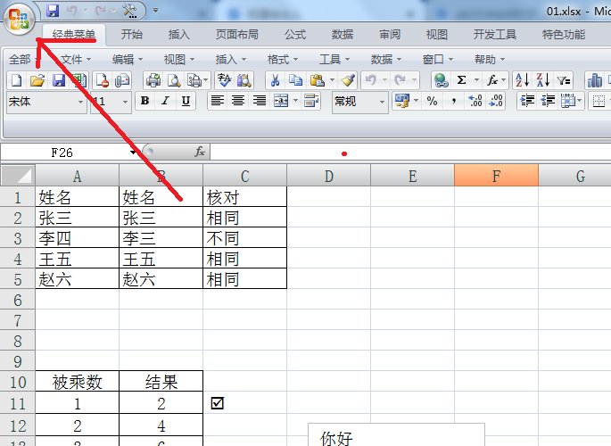
Task: Copy selection with the Copy icon
Action: coord(295,80)
